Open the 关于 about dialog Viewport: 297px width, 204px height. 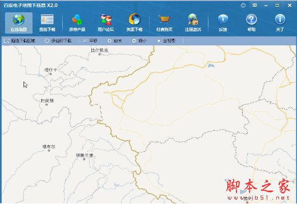point(280,23)
